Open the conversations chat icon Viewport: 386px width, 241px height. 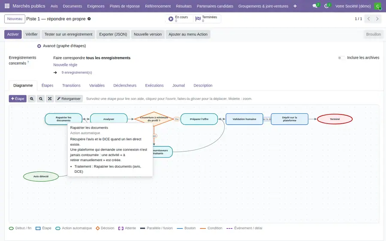[x=315, y=6]
